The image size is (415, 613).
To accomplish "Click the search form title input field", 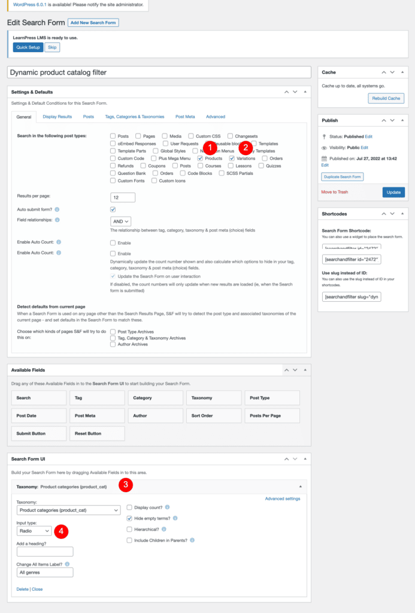I will click(x=159, y=72).
